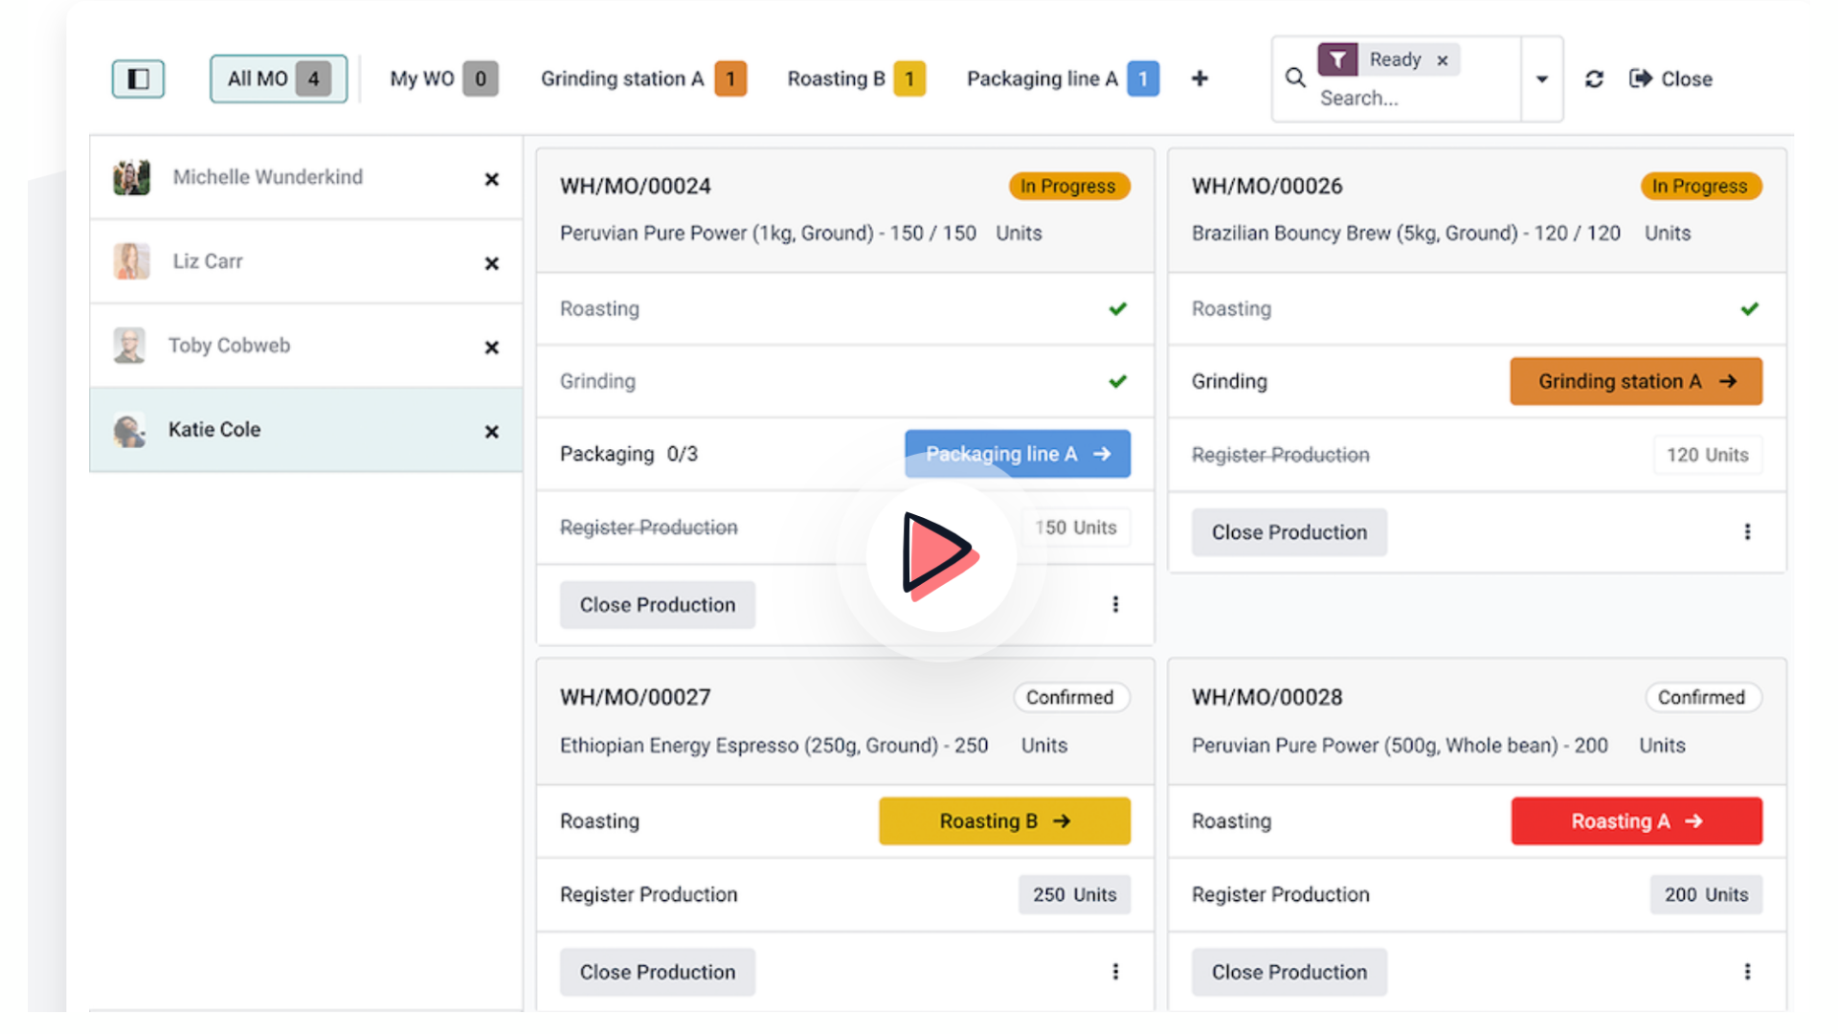
Task: Open the red Roasting A work order button
Action: (x=1636, y=820)
